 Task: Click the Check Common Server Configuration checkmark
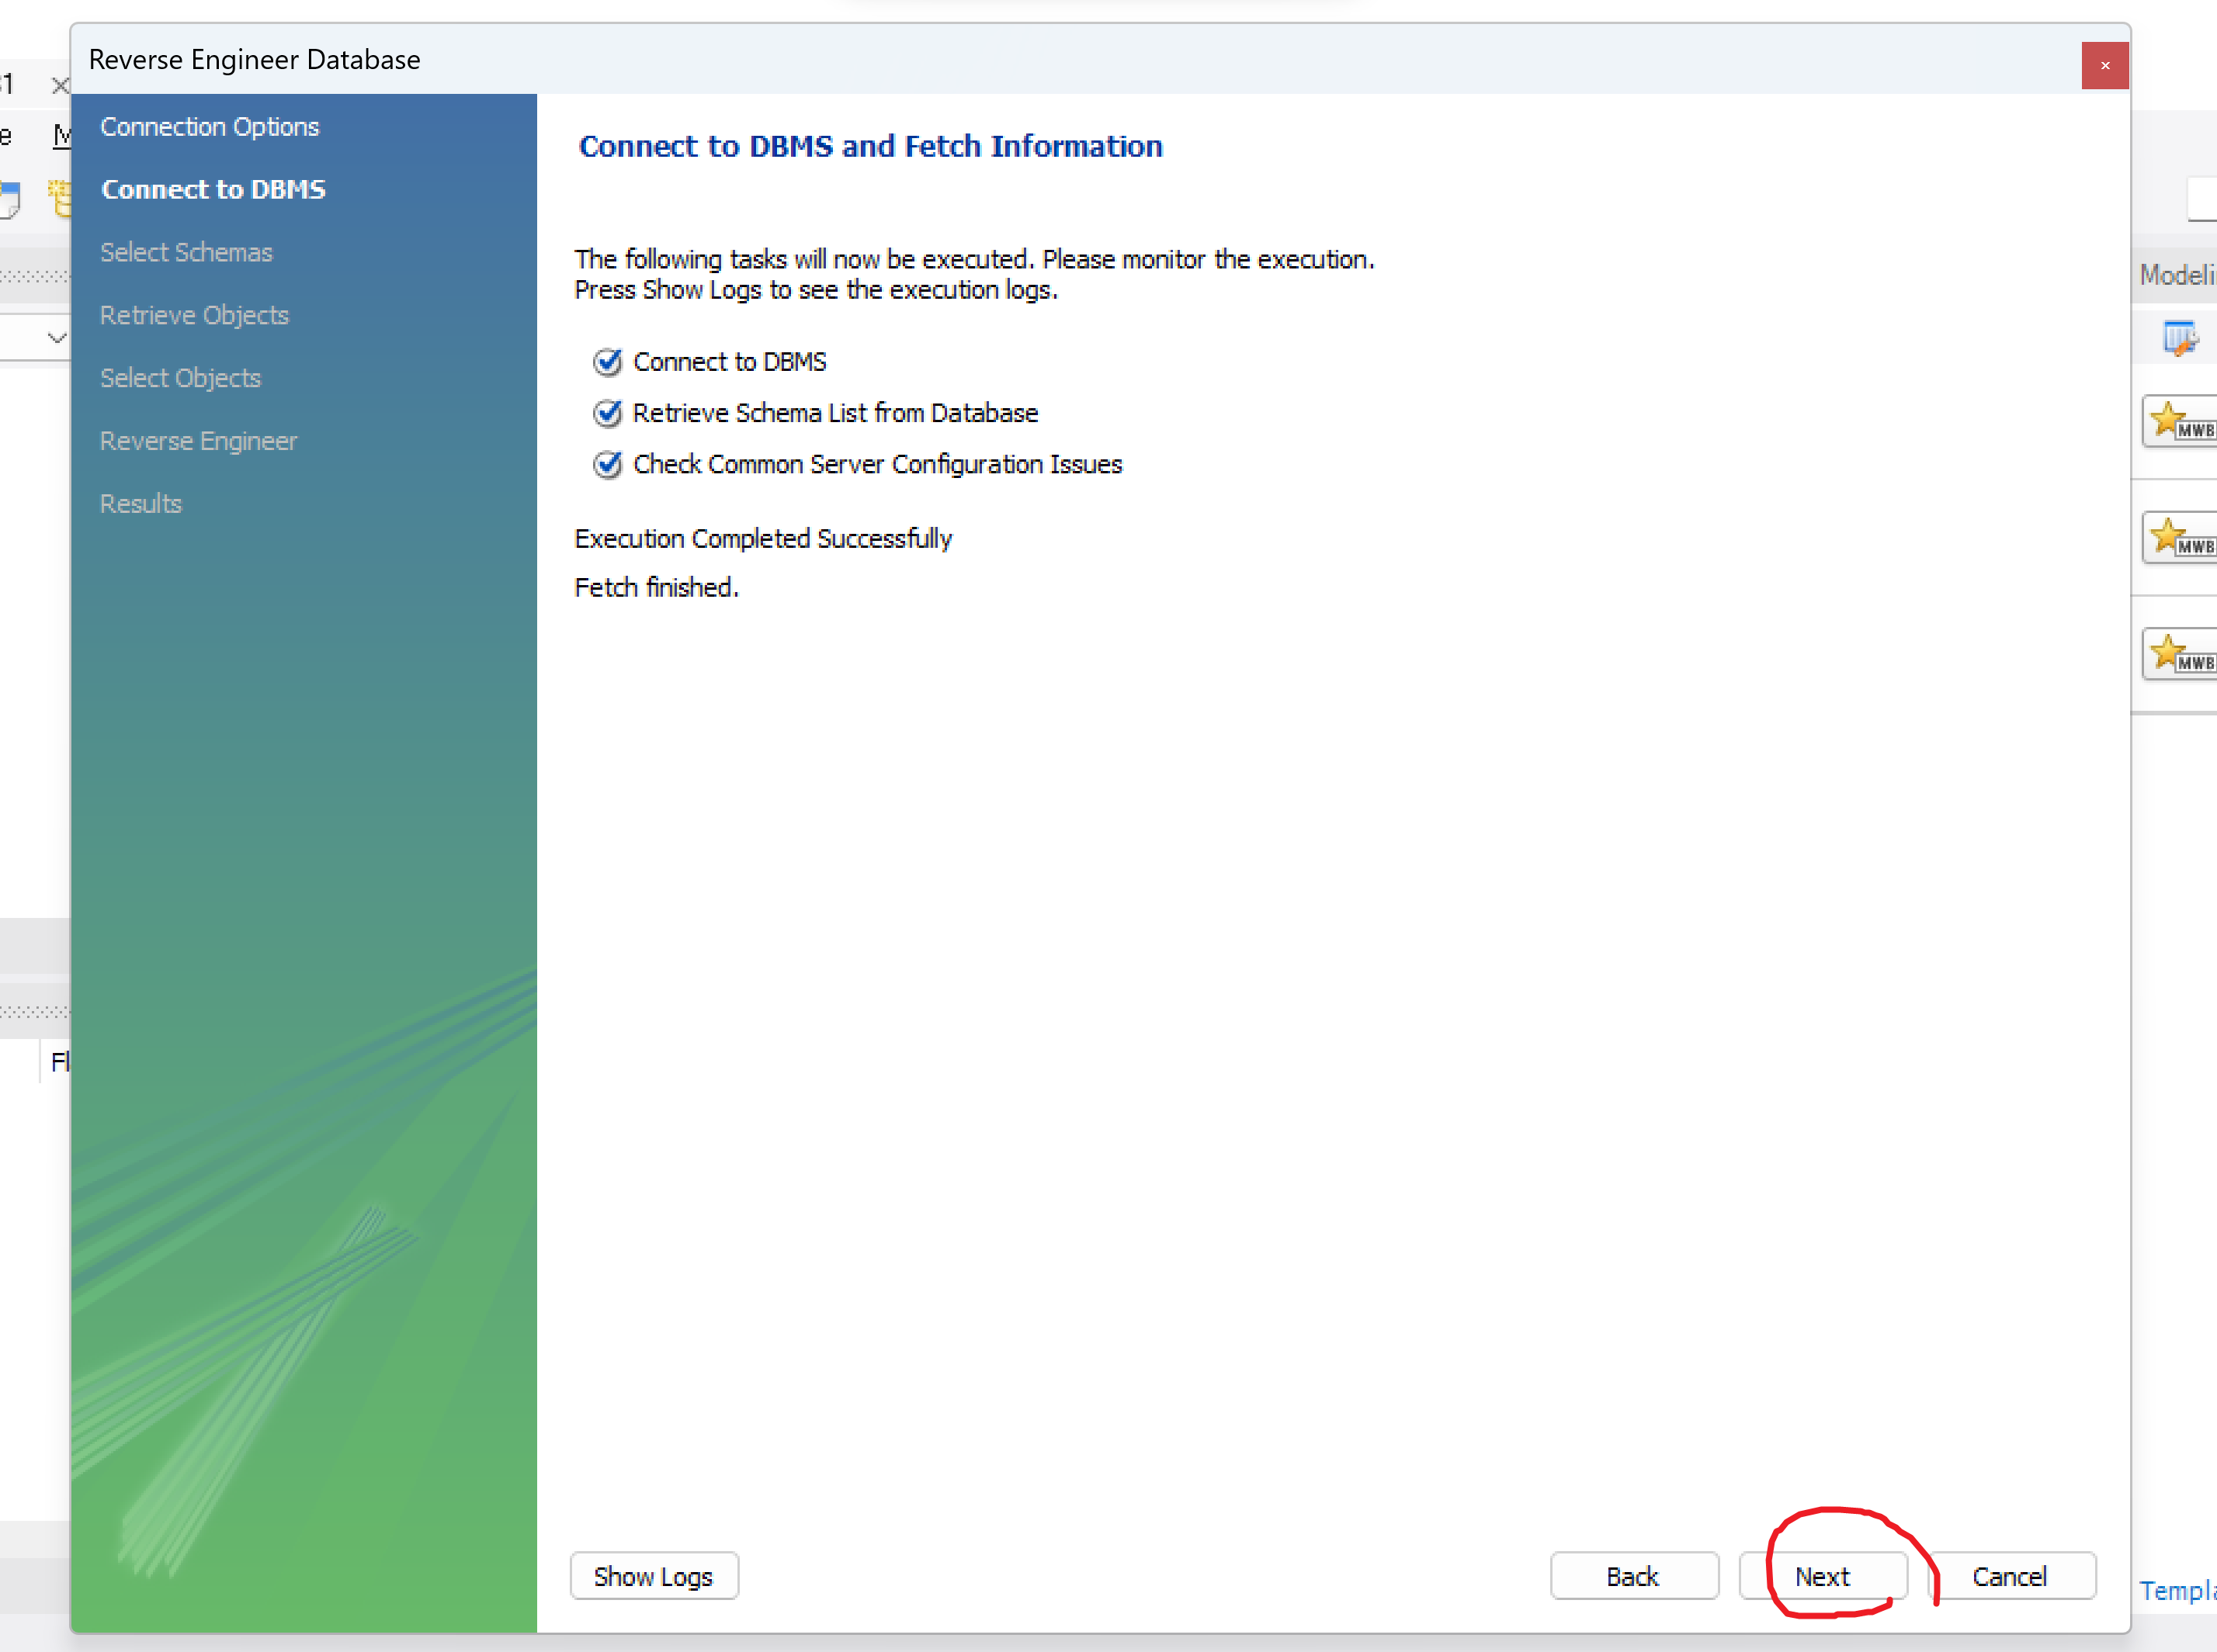(x=607, y=465)
